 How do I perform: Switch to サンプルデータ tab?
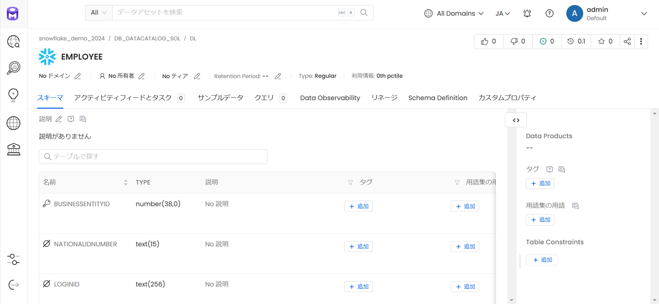(x=221, y=98)
